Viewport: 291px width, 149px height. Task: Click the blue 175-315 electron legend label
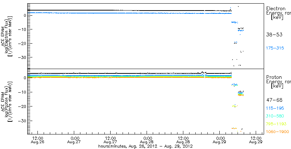(275, 48)
